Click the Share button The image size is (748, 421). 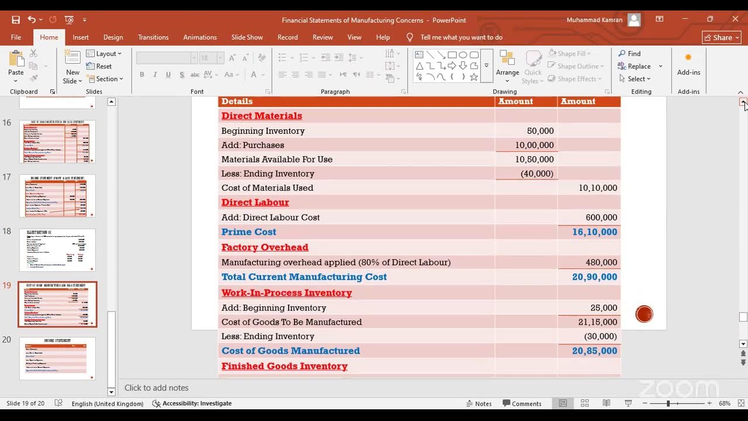pos(721,37)
